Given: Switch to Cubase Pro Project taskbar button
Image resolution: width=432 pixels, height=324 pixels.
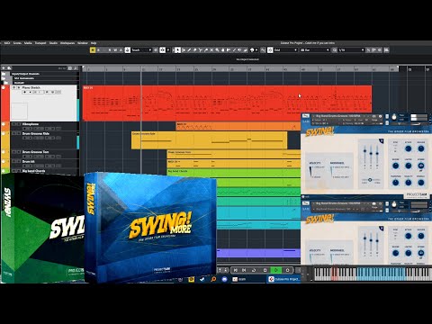Looking at the screenshot, I should click(283, 279).
